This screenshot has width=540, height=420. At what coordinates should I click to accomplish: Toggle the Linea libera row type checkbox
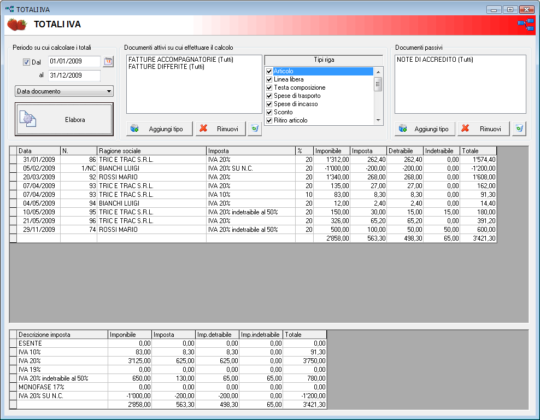pyautogui.click(x=269, y=80)
